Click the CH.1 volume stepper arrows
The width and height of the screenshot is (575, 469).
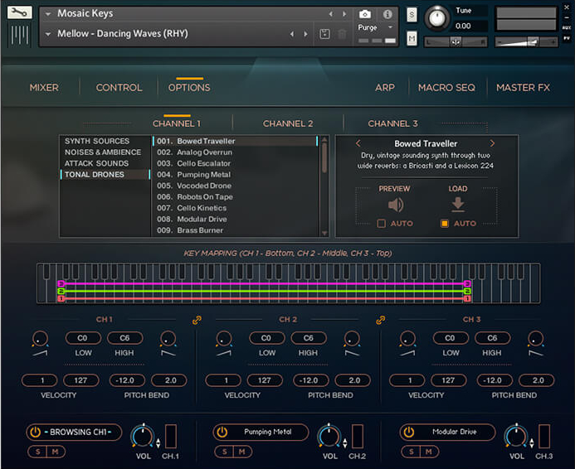[x=158, y=443]
